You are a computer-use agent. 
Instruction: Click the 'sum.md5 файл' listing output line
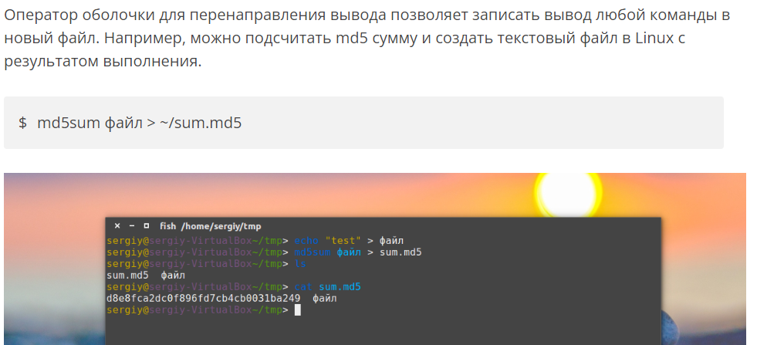(x=146, y=276)
